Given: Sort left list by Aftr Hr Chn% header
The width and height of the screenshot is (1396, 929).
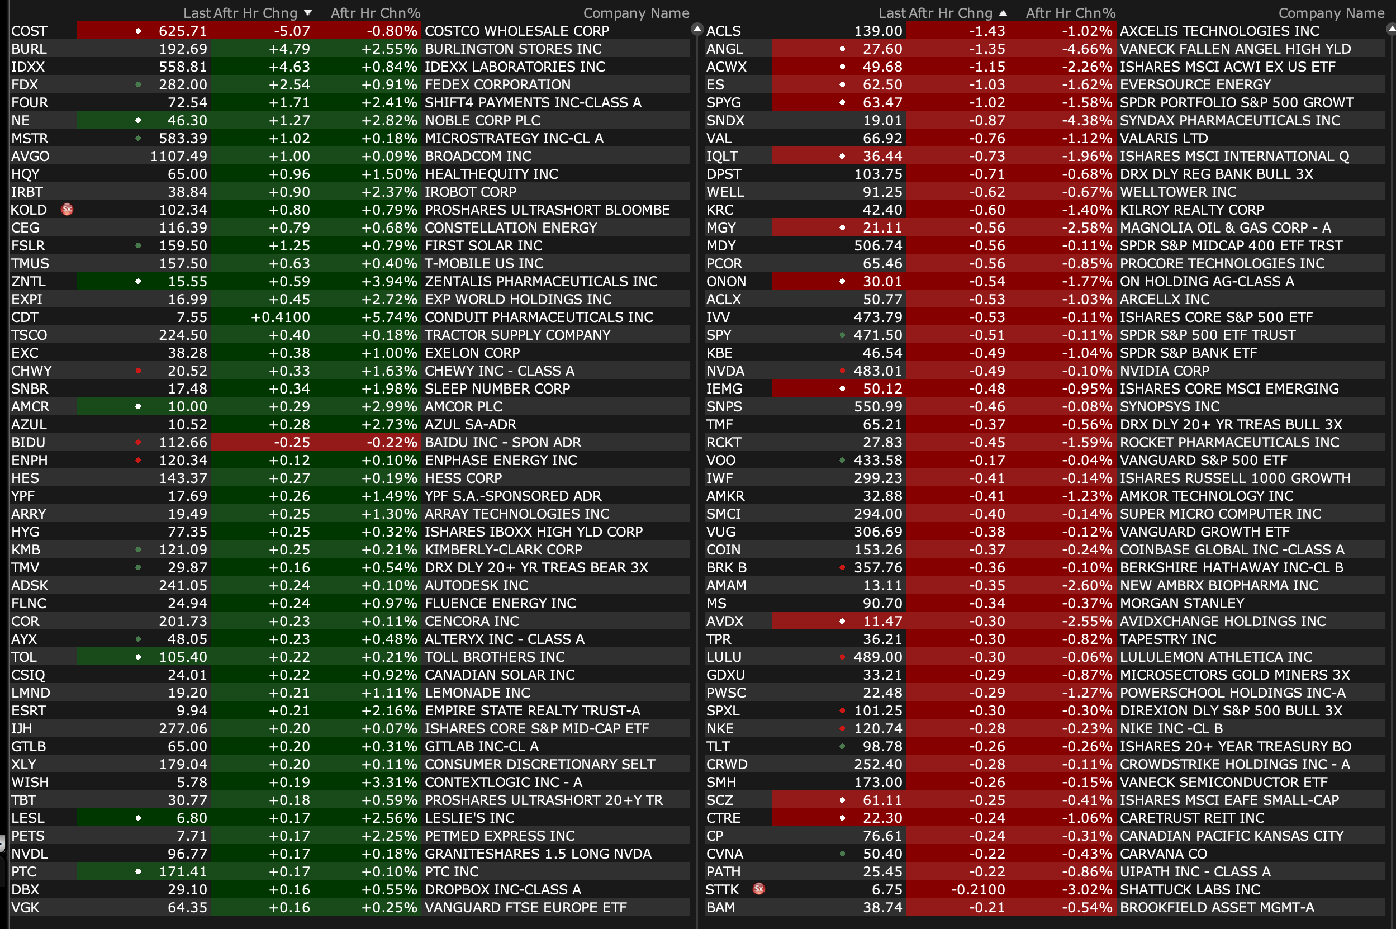Looking at the screenshot, I should click(x=375, y=13).
